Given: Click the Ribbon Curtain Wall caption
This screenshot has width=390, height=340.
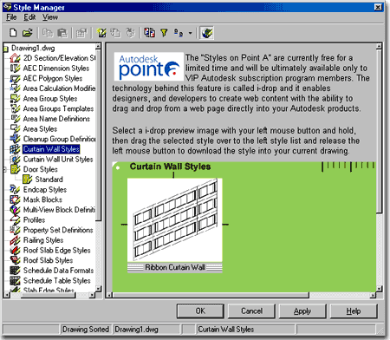Looking at the screenshot, I should (x=175, y=267).
